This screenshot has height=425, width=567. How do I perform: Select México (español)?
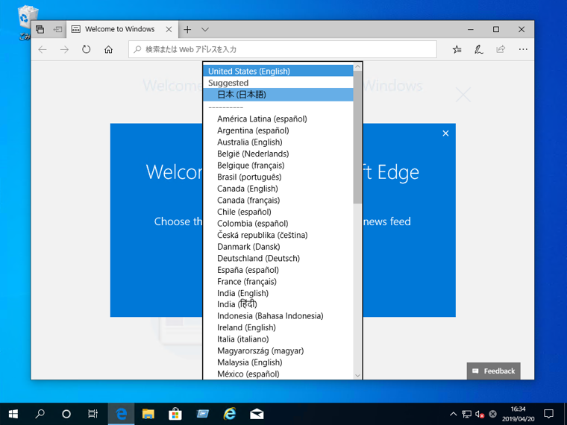pos(278,374)
